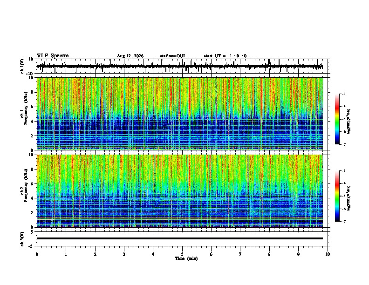This screenshot has width=369, height=285.
Task: Select the 'start UT = 1 : 0 : 0' text
Action: 225,56
